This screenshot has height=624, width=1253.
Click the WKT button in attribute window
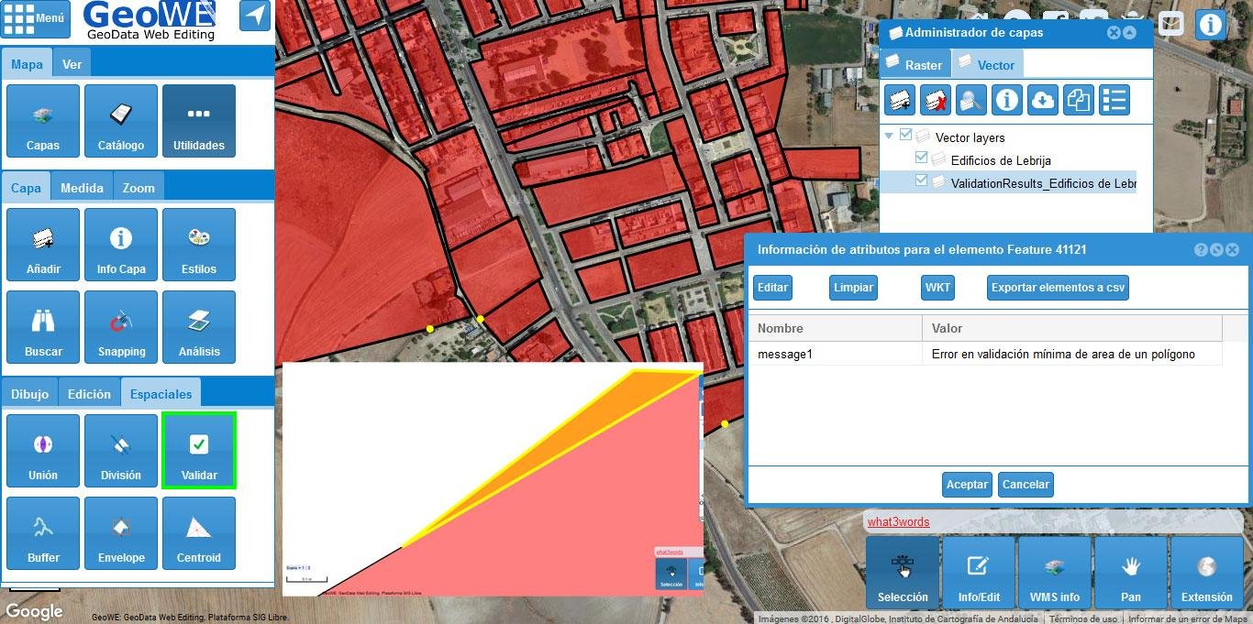coord(937,287)
